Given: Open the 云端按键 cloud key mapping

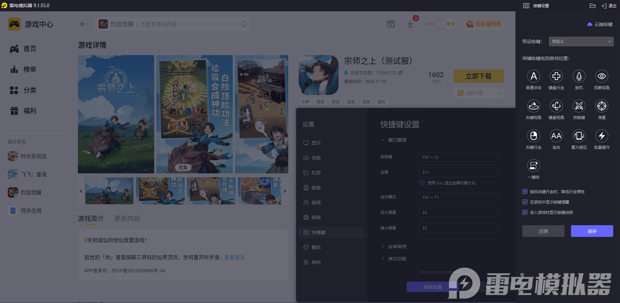Looking at the screenshot, I should pos(600,24).
